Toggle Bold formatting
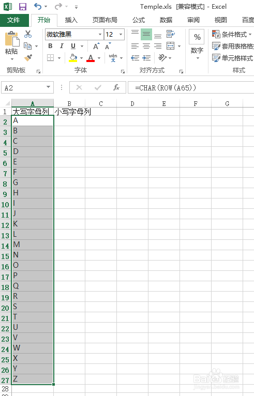 [50, 46]
